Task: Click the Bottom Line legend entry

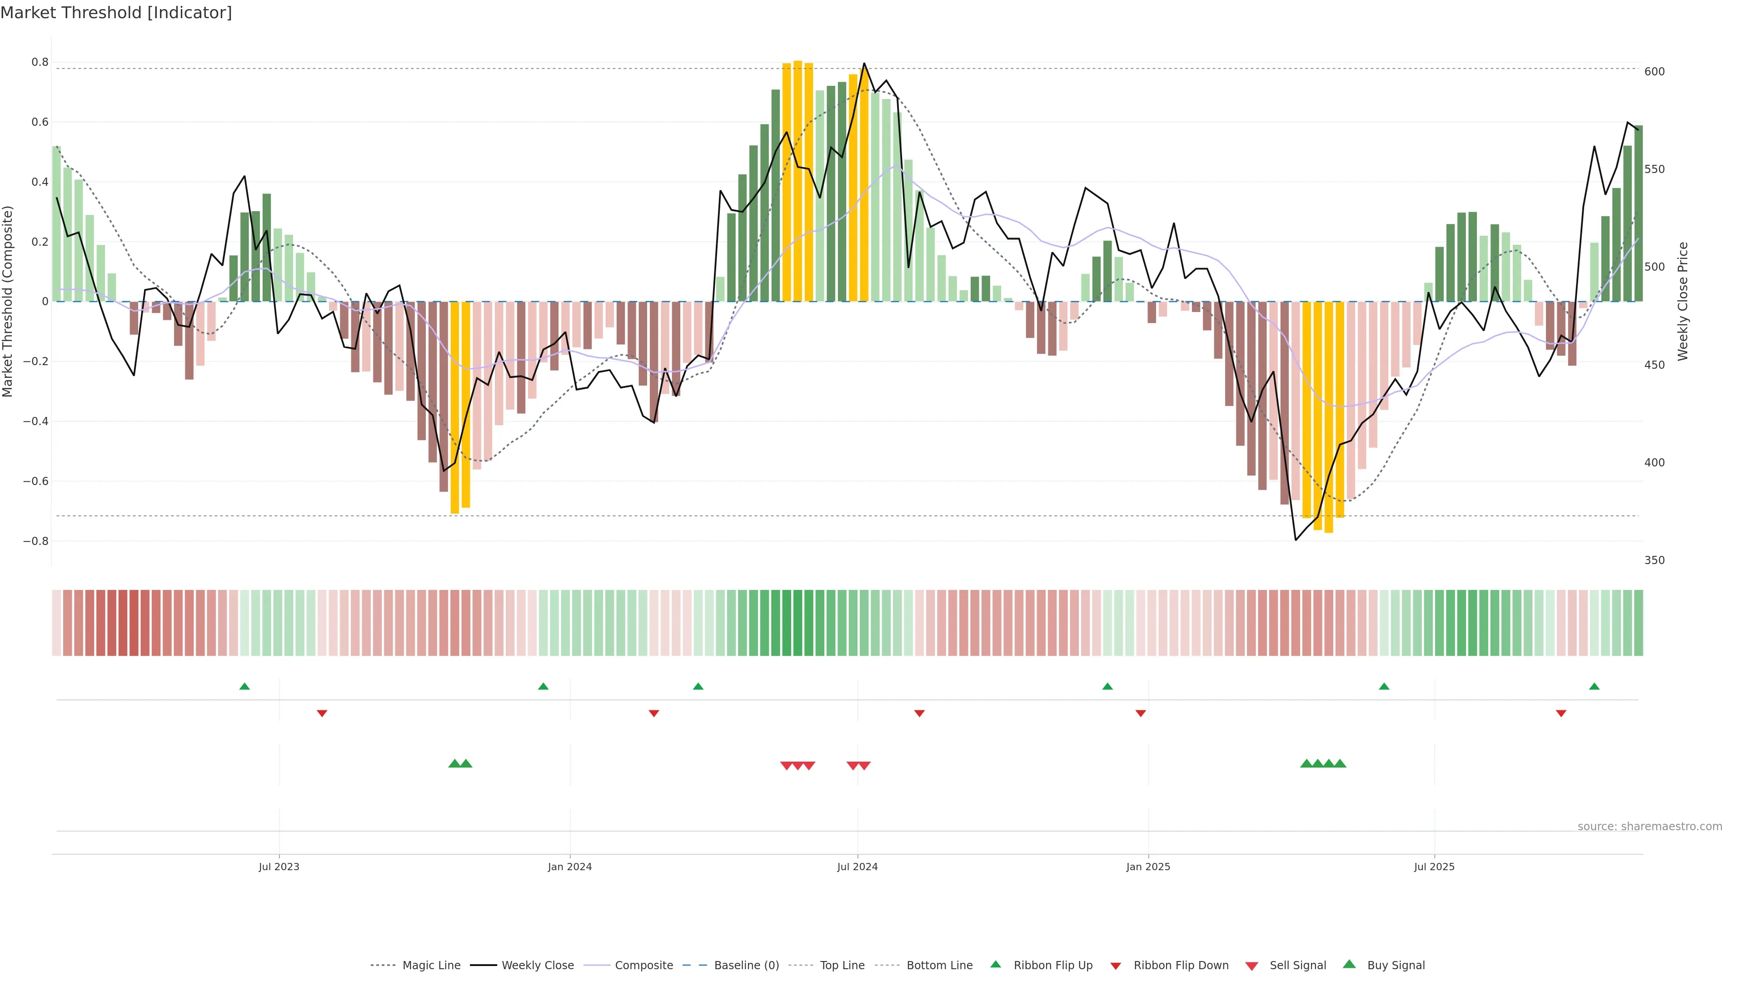Action: tap(939, 966)
